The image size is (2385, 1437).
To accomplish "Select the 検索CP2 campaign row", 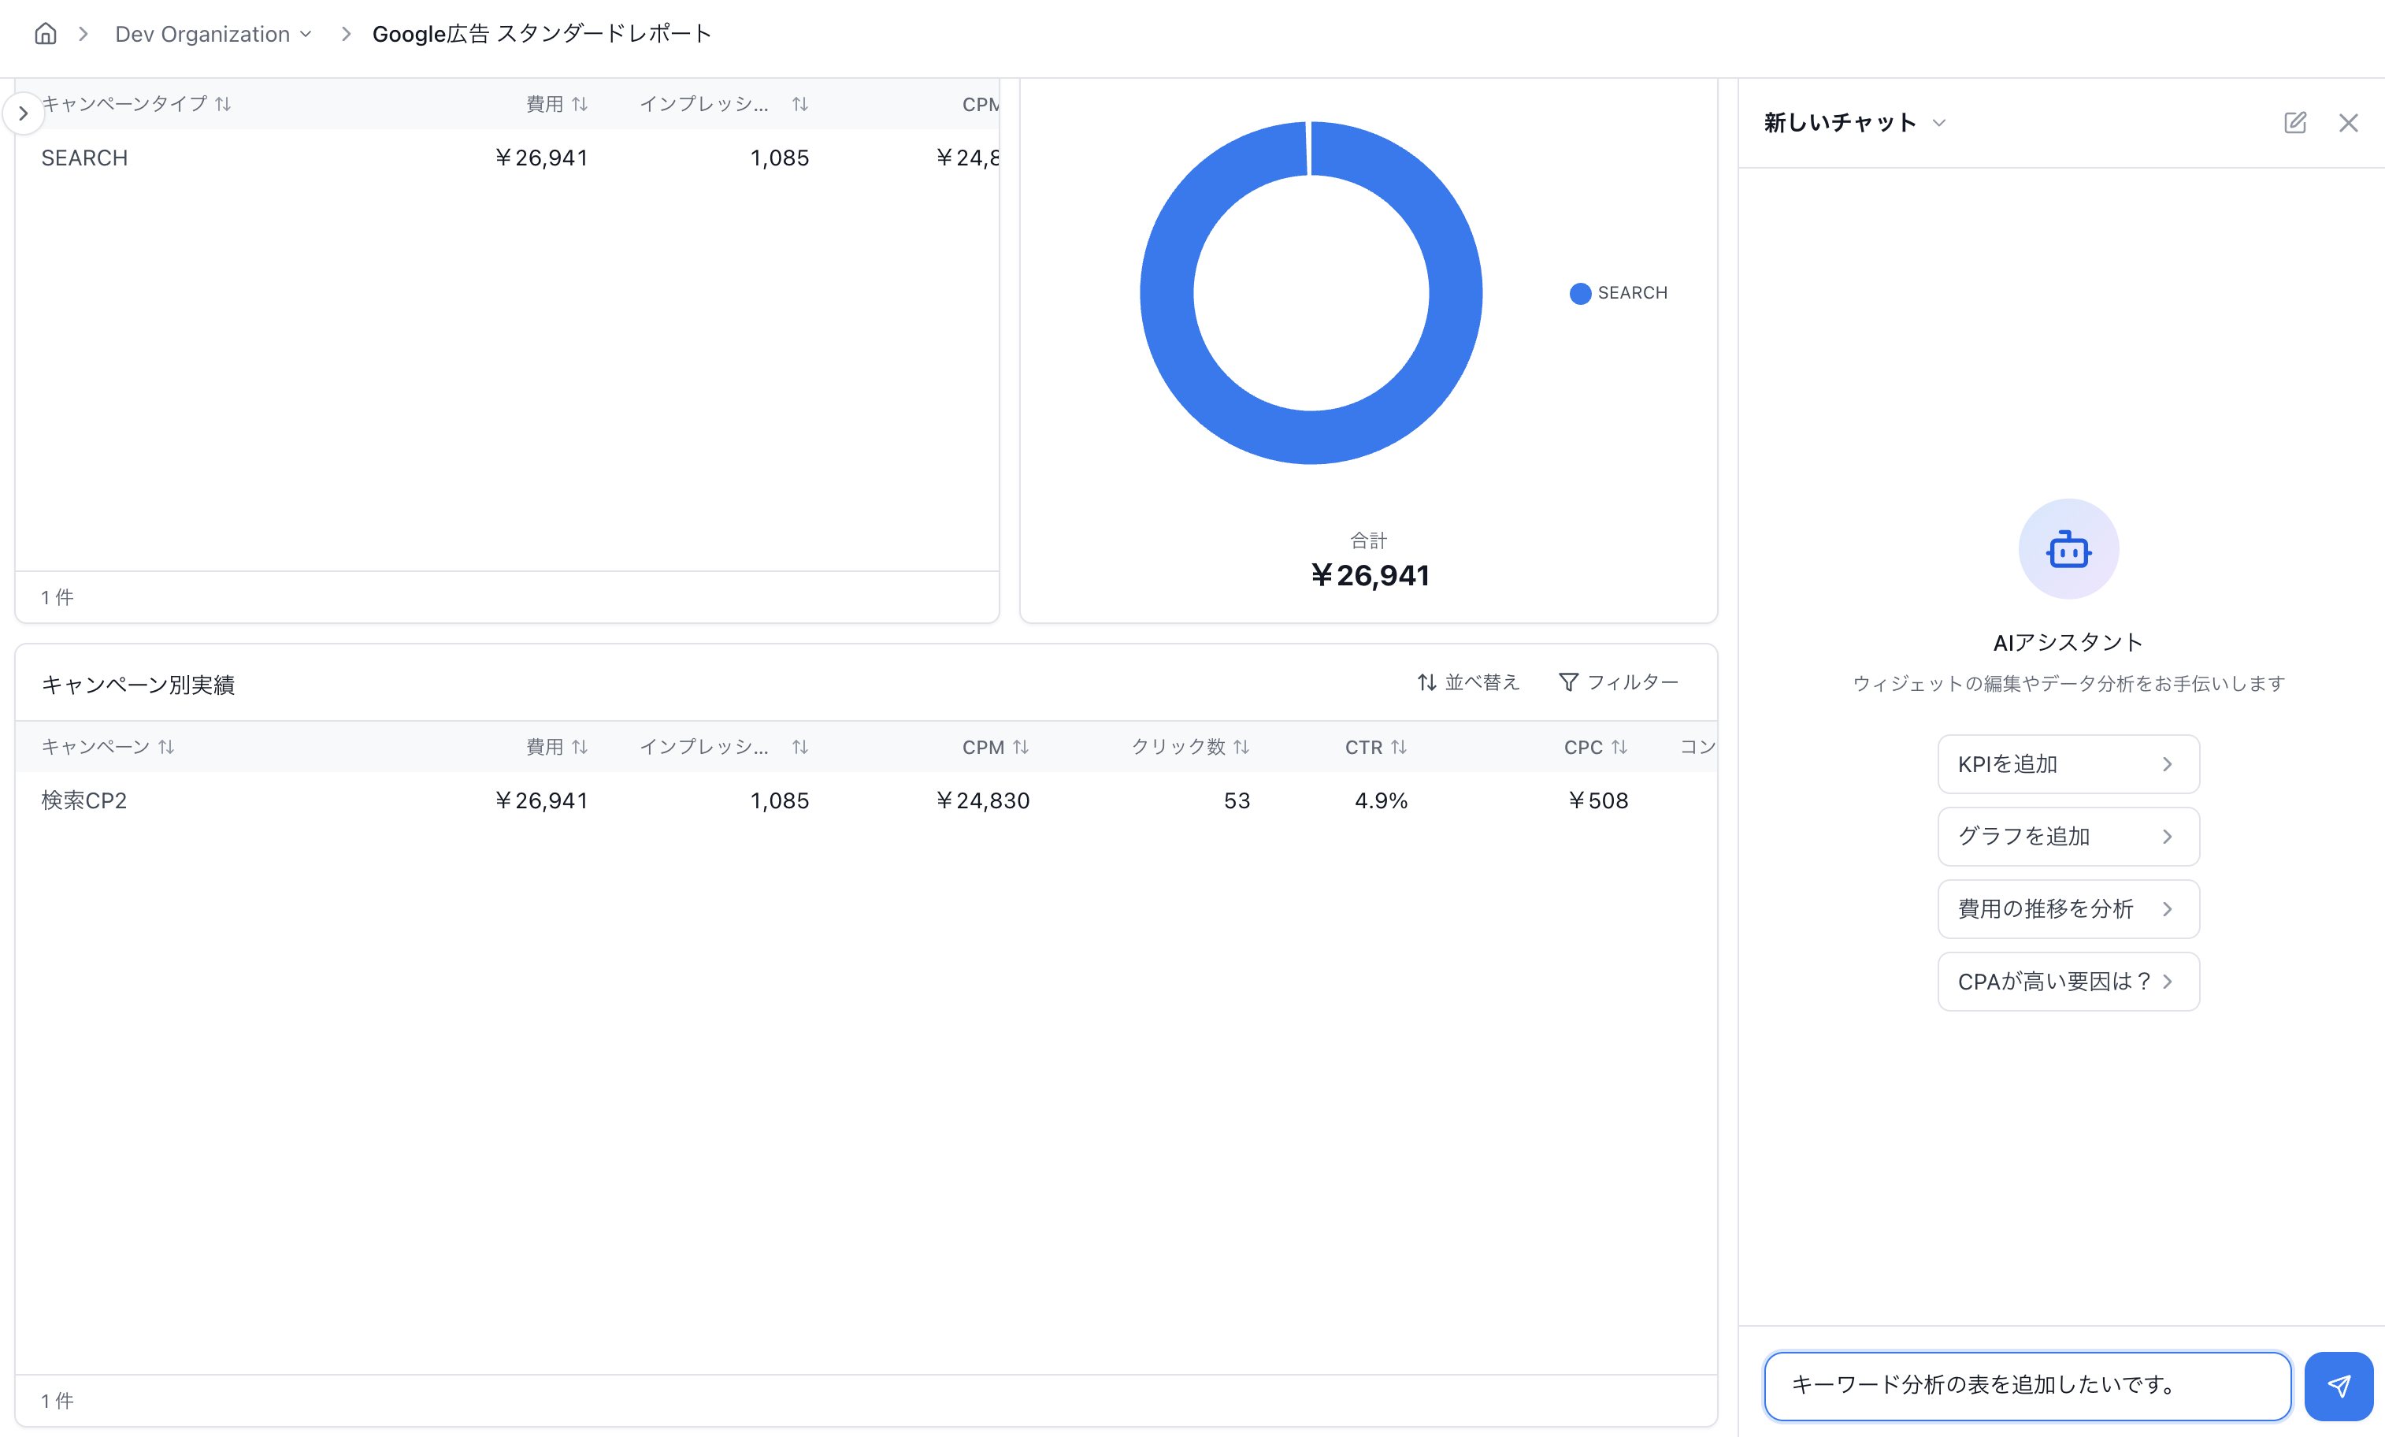I will coord(866,800).
